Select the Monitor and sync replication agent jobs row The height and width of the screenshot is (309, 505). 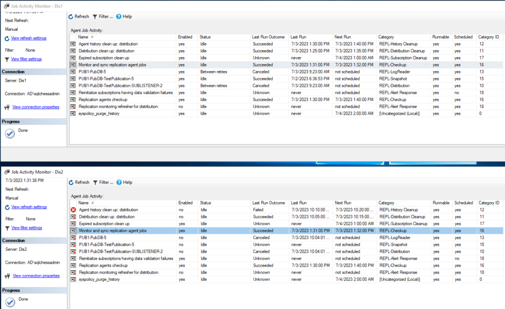click(123, 65)
